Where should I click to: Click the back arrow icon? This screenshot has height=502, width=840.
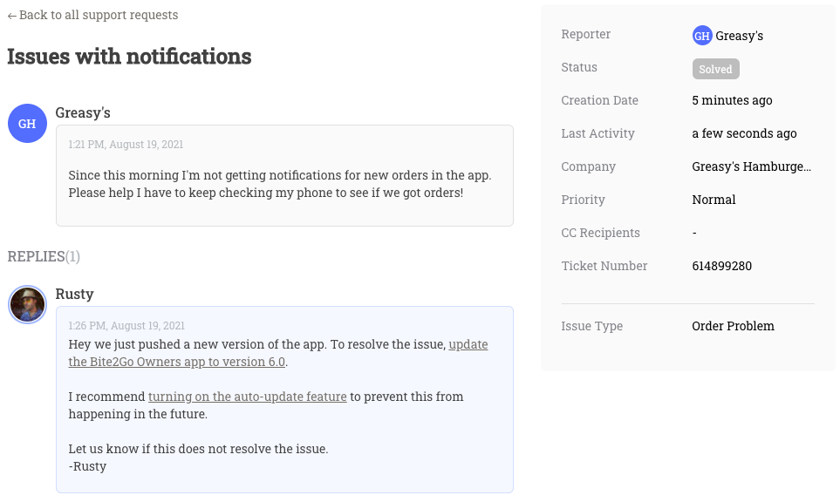(x=12, y=16)
